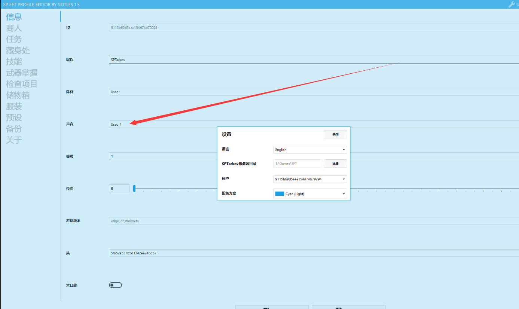The width and height of the screenshot is (519, 309).
Task: Go to the 任务 tab
Action: pos(14,39)
